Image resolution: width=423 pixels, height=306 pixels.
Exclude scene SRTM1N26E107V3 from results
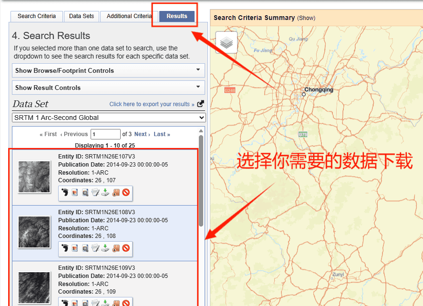125,193
